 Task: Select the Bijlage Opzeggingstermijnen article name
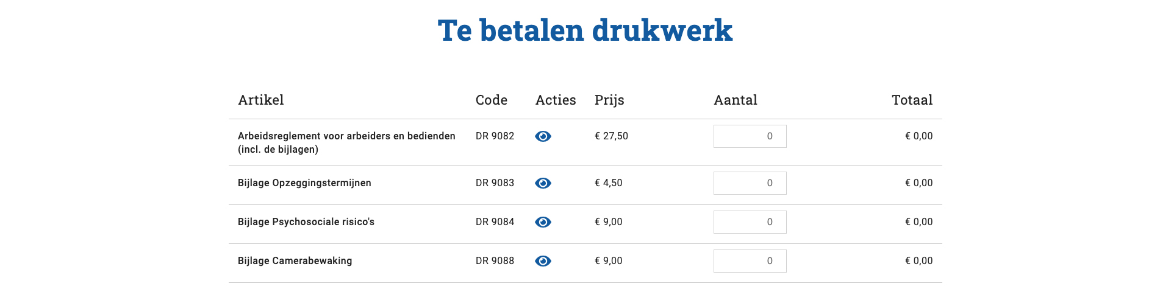tap(304, 183)
